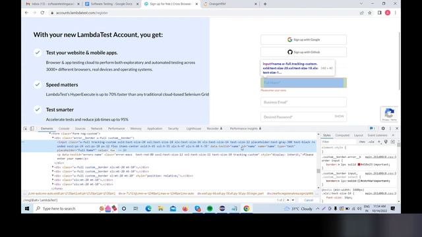
Task: Click the address bar URL
Action: point(82,13)
